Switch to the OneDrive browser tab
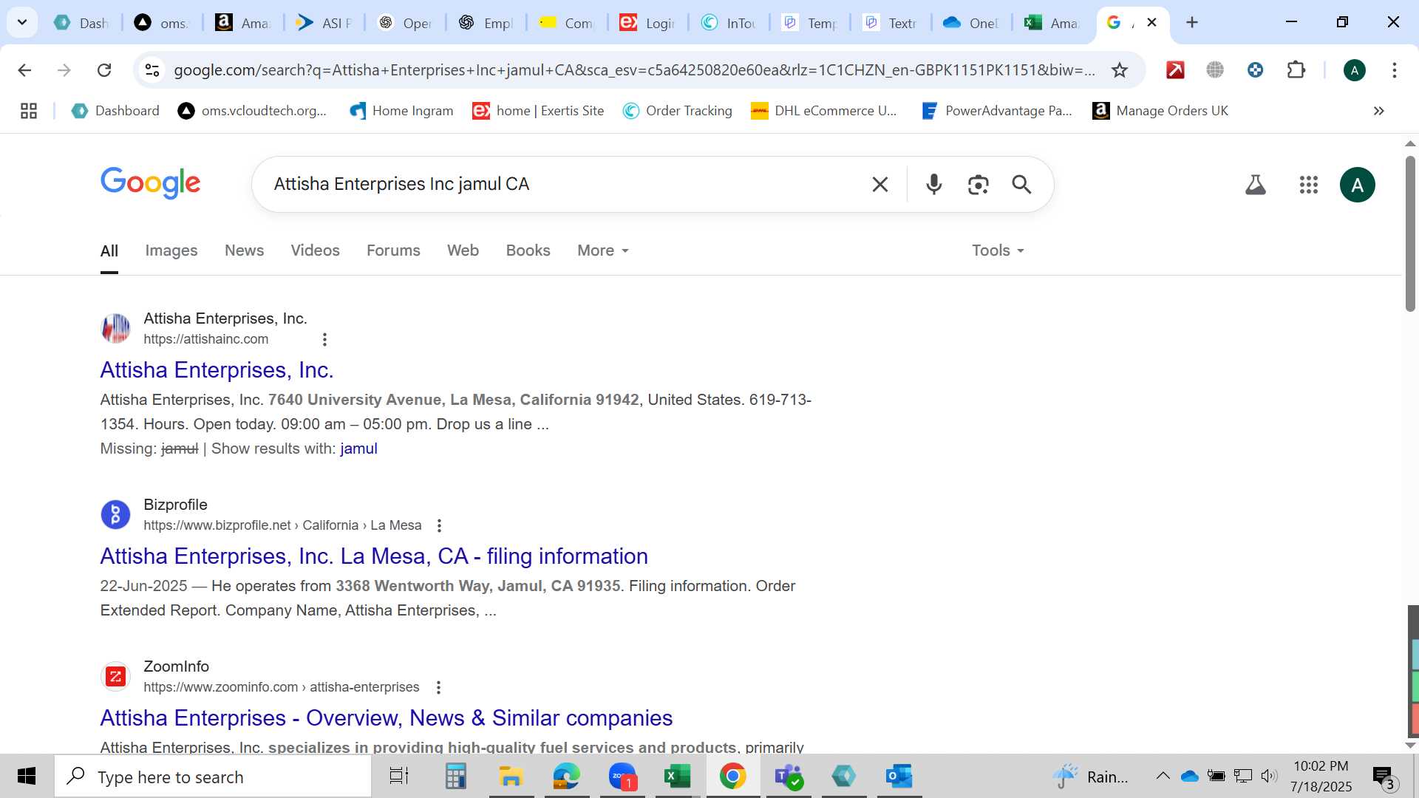Image resolution: width=1419 pixels, height=798 pixels. click(971, 23)
